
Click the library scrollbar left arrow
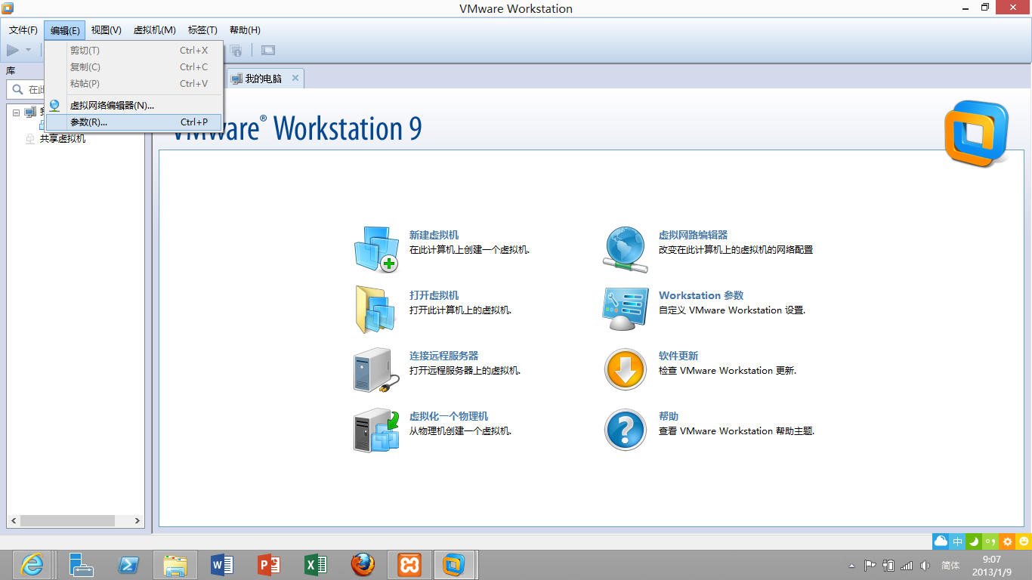[x=13, y=521]
